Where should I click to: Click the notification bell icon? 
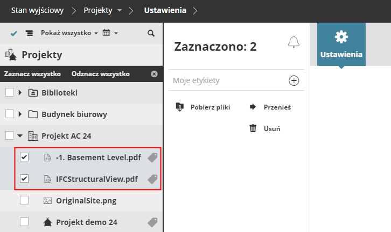pyautogui.click(x=294, y=42)
